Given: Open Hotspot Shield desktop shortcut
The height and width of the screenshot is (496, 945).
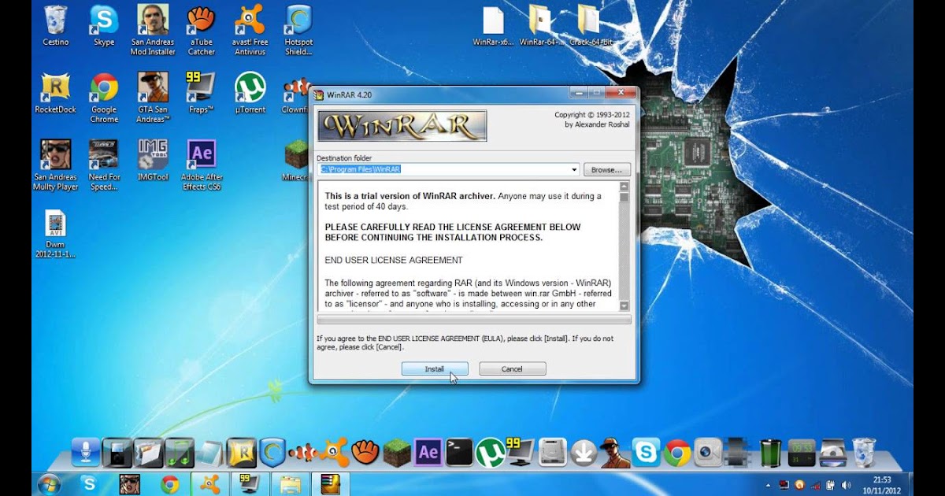Looking at the screenshot, I should pos(298,30).
